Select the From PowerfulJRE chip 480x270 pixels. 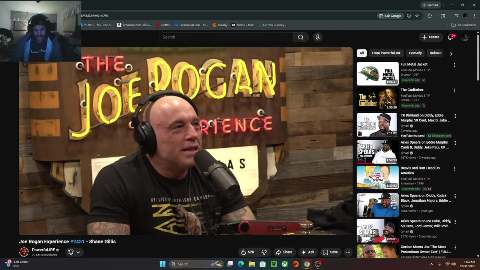386,53
